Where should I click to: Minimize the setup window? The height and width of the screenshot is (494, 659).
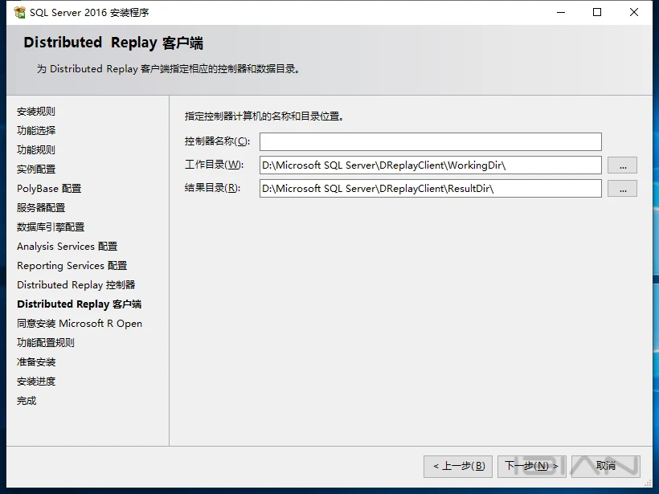pos(561,13)
